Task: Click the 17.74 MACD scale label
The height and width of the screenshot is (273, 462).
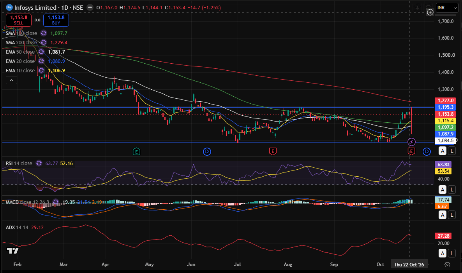Action: pyautogui.click(x=443, y=200)
